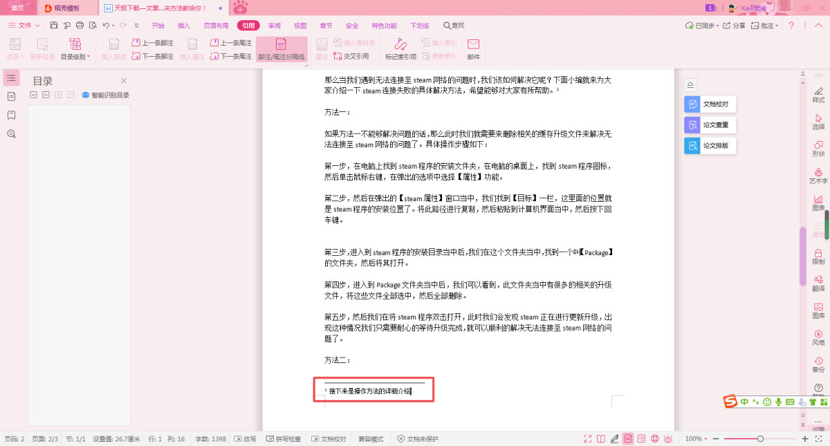Viewport: 830px width, 446px height.
Task: Open the bookmark panel in left sidebar
Action: (11, 115)
